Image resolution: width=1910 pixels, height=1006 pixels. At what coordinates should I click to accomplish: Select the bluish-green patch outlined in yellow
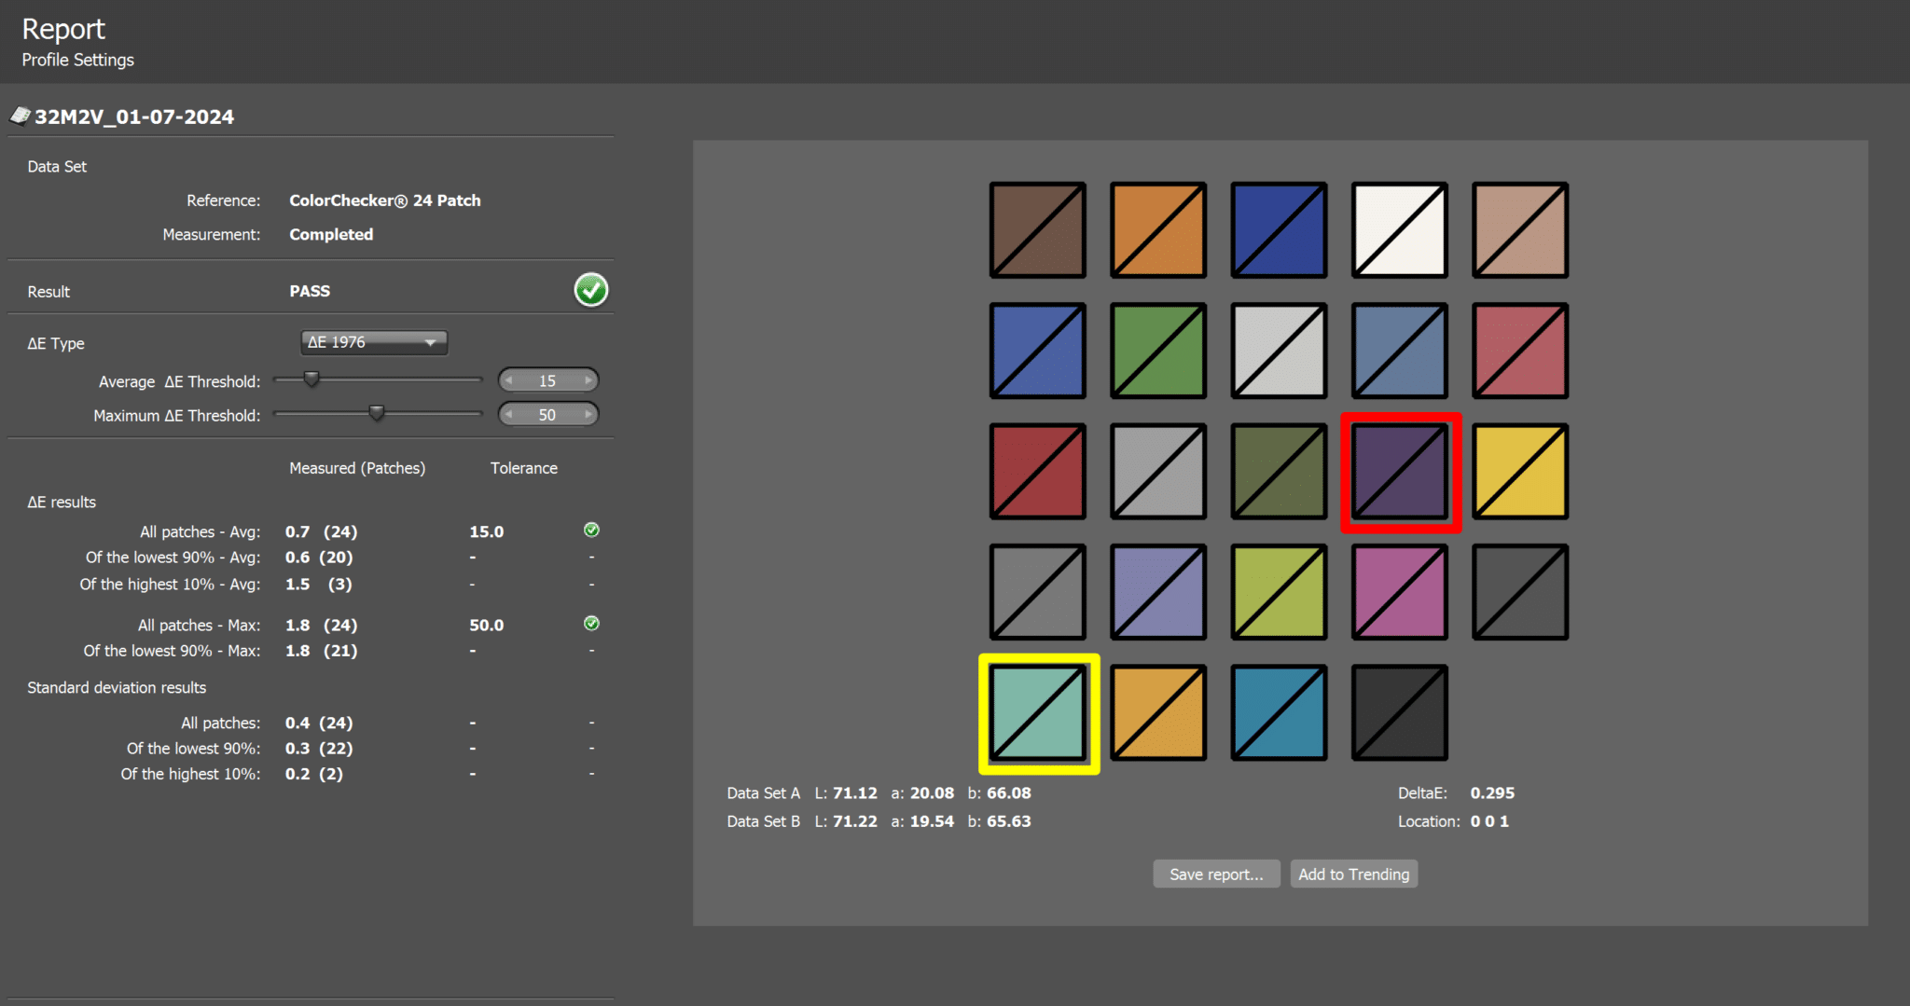(x=1038, y=713)
